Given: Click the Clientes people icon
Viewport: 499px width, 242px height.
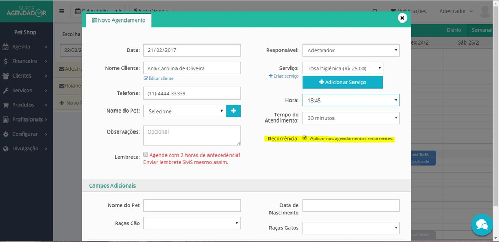Looking at the screenshot, I should tap(6, 76).
